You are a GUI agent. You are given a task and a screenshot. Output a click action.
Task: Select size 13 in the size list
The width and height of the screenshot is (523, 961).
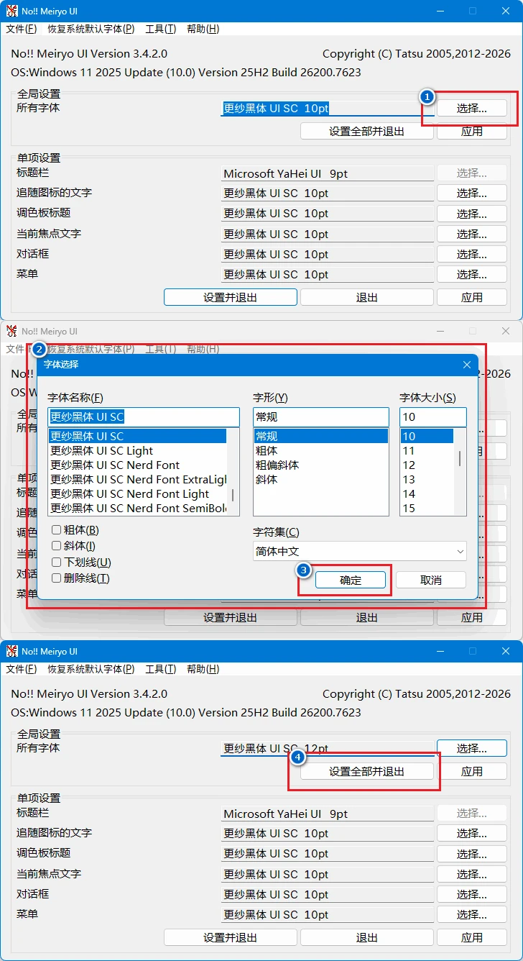427,479
